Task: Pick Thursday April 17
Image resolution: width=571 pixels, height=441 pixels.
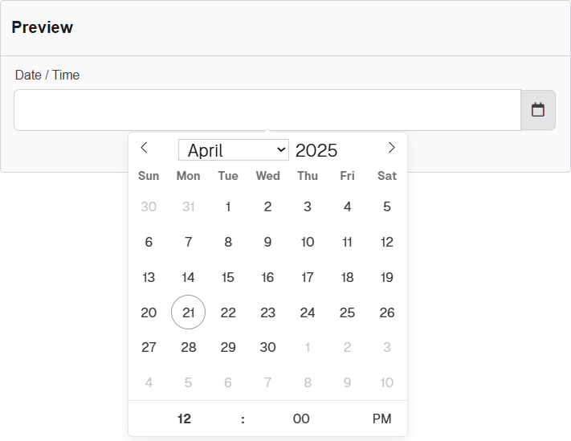Action: [x=308, y=277]
